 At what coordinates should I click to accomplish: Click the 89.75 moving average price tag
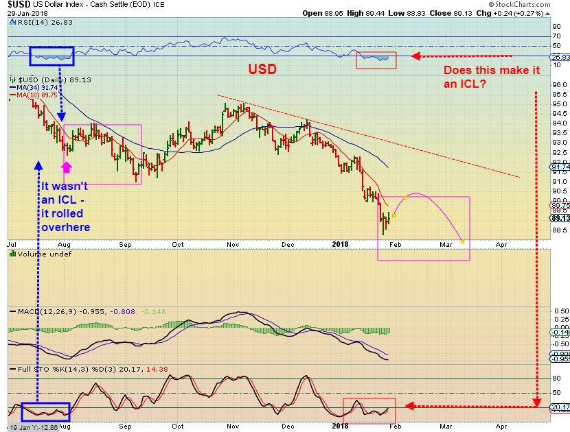[560, 206]
